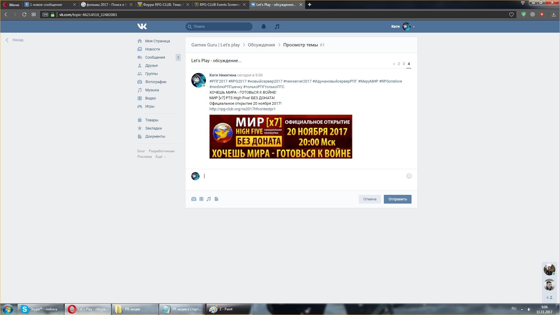The height and width of the screenshot is (315, 560).
Task: Open new browser tab with plus
Action: tap(309, 4)
